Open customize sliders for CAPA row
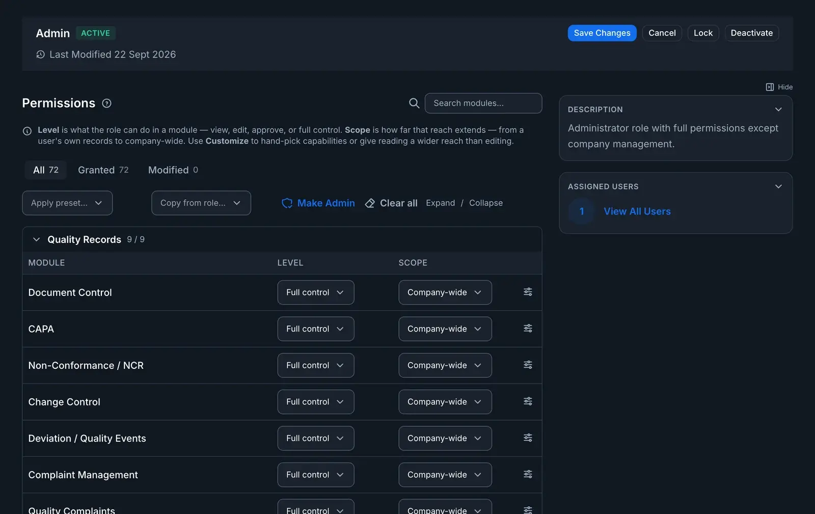Image resolution: width=815 pixels, height=514 pixels. tap(528, 329)
